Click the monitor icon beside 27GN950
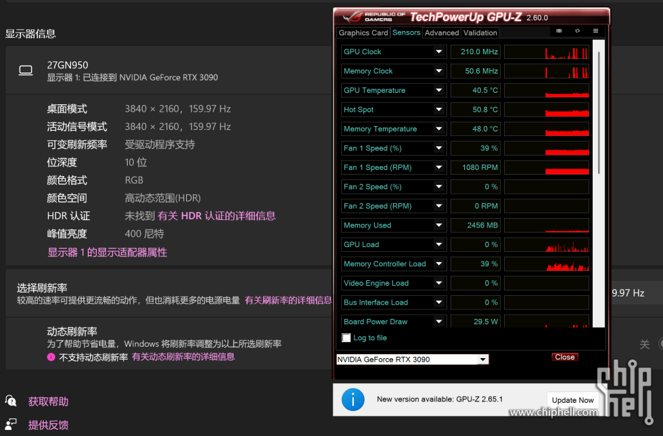 point(26,70)
